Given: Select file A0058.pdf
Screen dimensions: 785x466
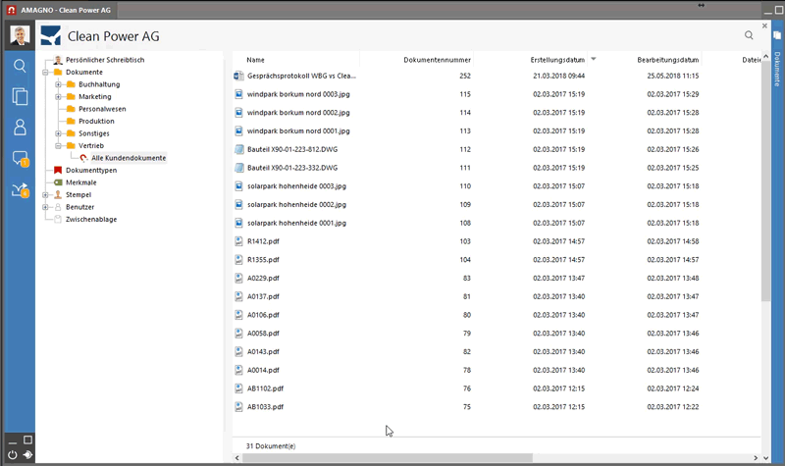Looking at the screenshot, I should (263, 334).
